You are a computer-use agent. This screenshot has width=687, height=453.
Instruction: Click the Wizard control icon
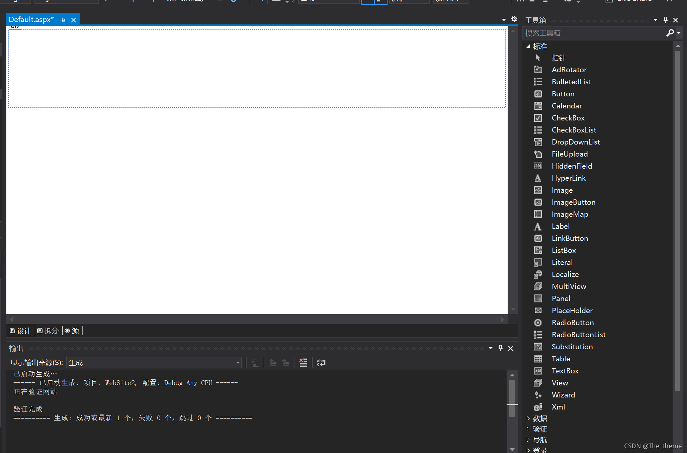point(538,394)
